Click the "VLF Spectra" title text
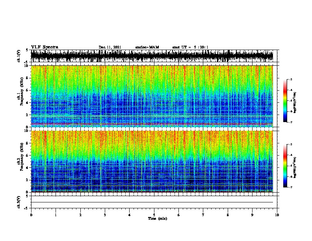312x241 pixels. (x=45, y=47)
